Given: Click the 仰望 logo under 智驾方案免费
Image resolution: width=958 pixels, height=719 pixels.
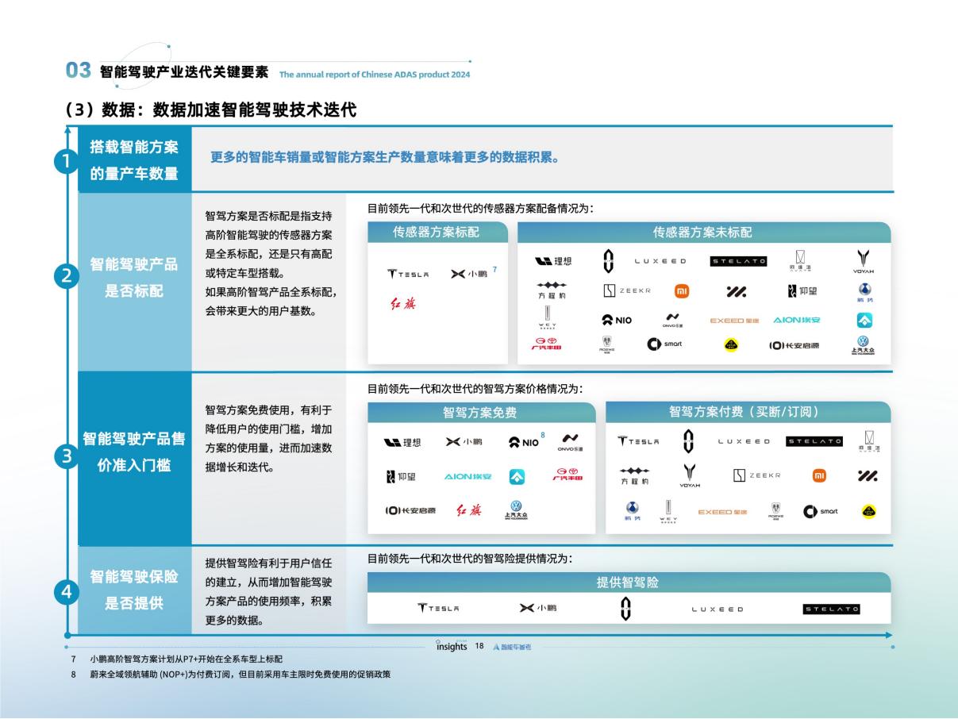Looking at the screenshot, I should (x=401, y=476).
